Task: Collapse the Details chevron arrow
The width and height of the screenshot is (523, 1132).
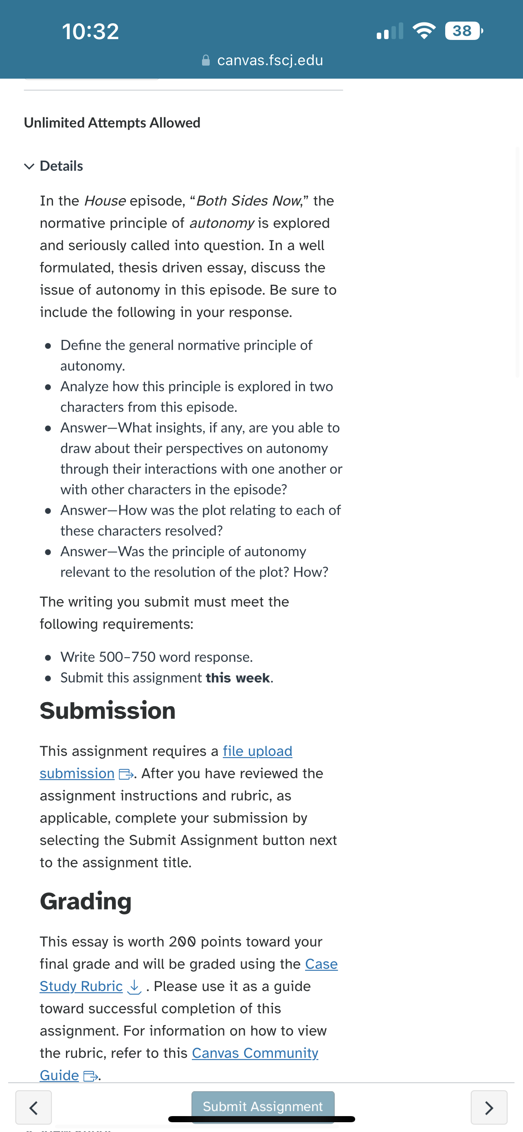Action: [x=29, y=167]
